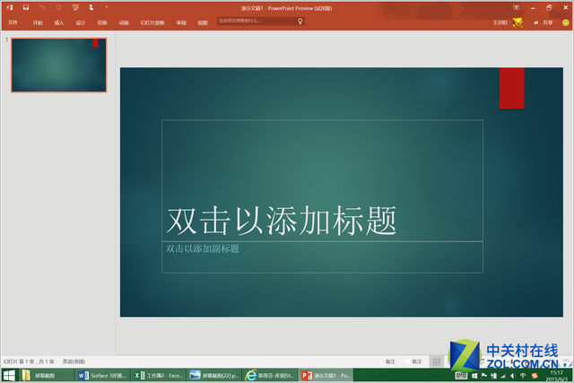
Task: Switch to the photo viewer 屏幕截图(22) taskbar item
Action: (214, 376)
